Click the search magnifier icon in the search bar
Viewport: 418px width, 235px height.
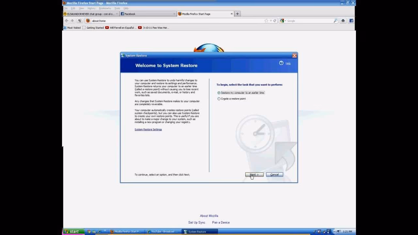point(335,21)
